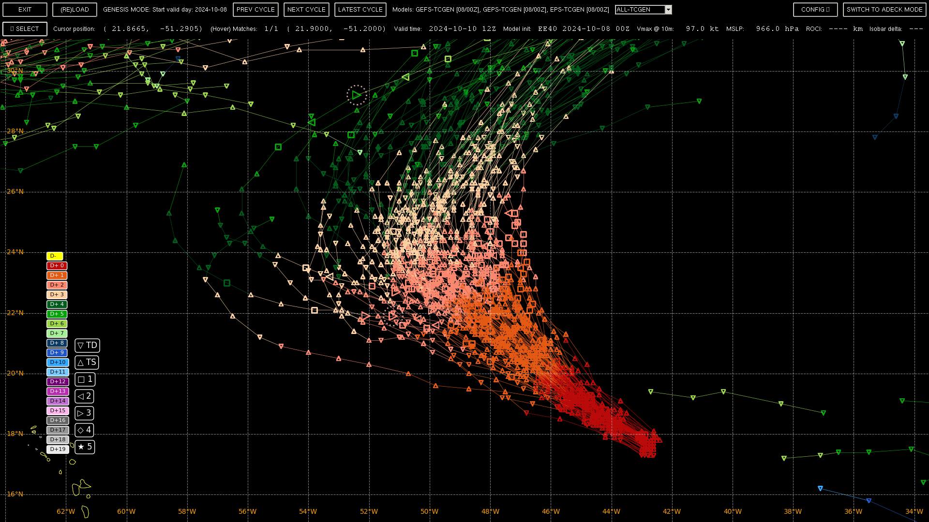Click the D+11 legend label
This screenshot has width=929, height=522.
pyautogui.click(x=58, y=372)
